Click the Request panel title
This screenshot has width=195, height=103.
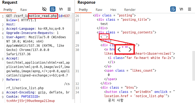[x=10, y=2]
